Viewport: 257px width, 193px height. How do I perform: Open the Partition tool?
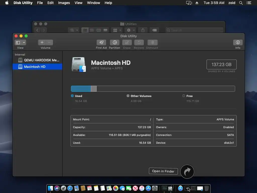[114, 42]
